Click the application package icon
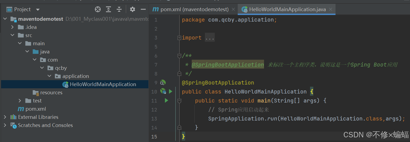Viewport: 410px width, 142px height. (x=58, y=76)
